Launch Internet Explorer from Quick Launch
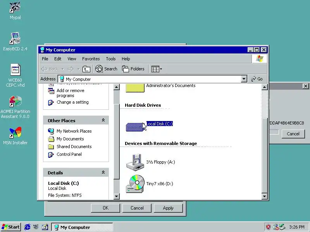 click(x=27, y=227)
